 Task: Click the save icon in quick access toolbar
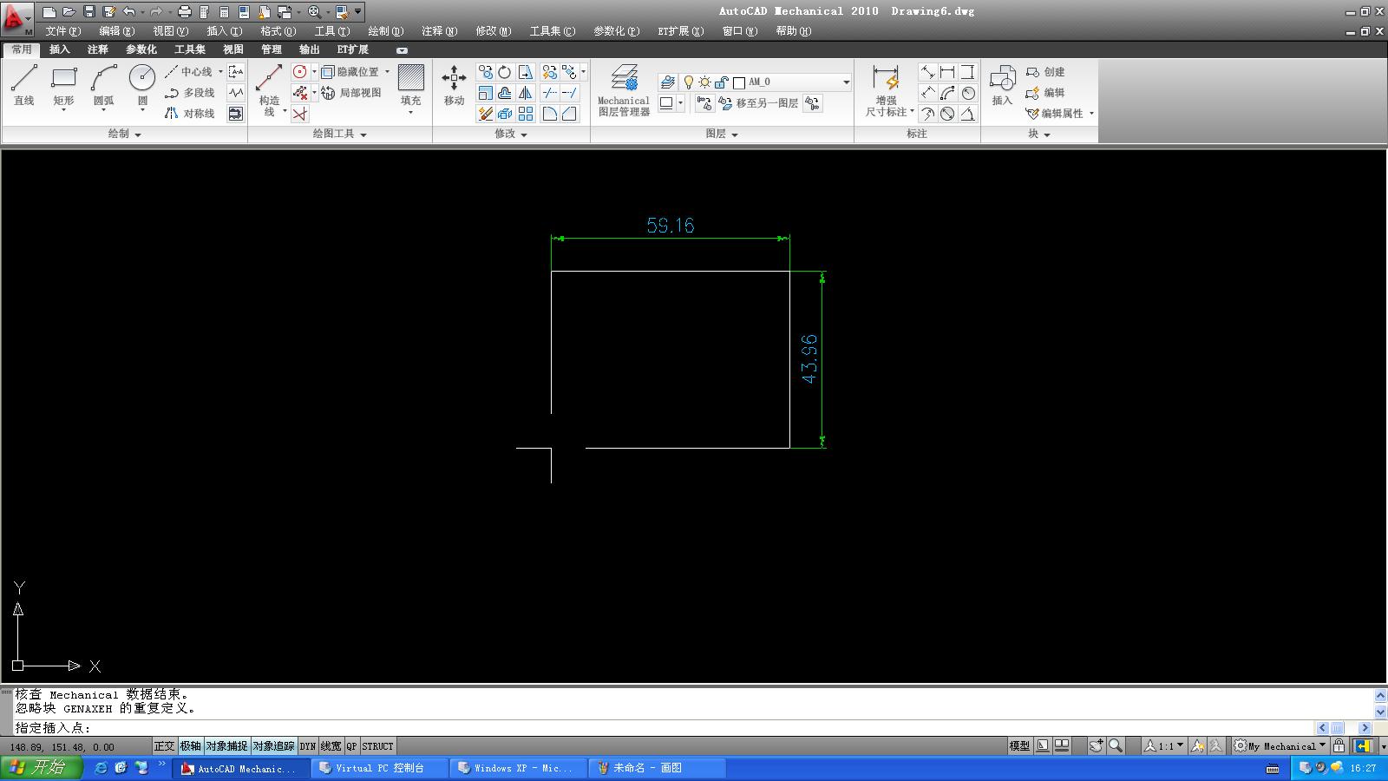89,12
